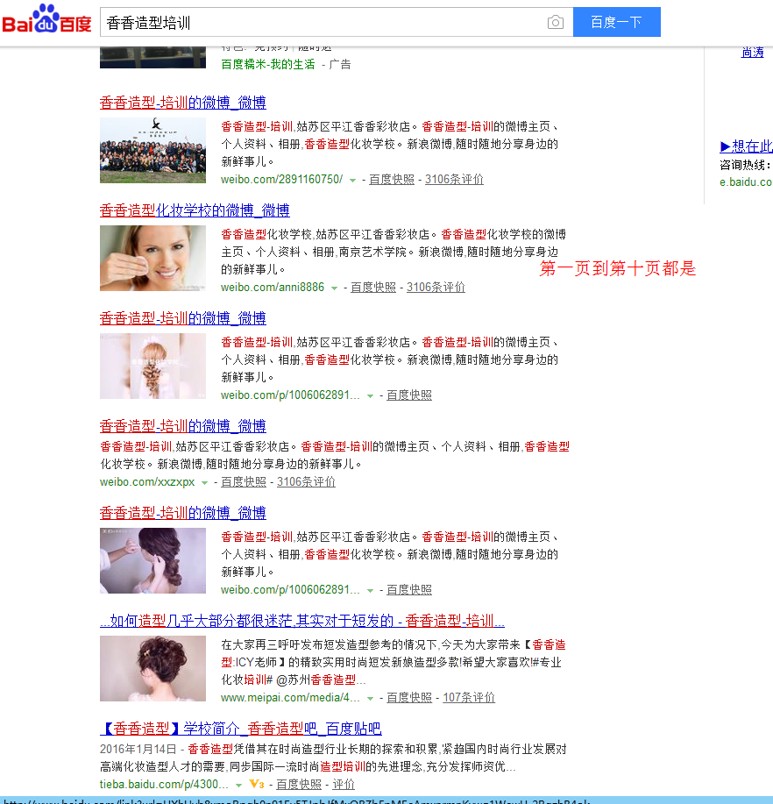This screenshot has height=804, width=773.
Task: Open 3106条评价 for the weibo.com/anni8886 result
Action: click(436, 288)
